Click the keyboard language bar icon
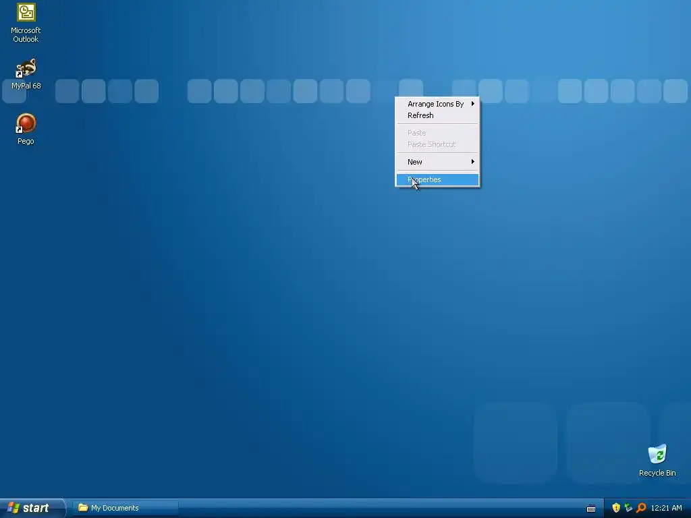691x518 pixels. [591, 509]
